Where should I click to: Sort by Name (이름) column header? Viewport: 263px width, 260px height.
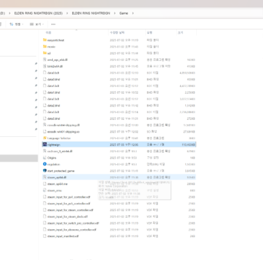point(48,33)
